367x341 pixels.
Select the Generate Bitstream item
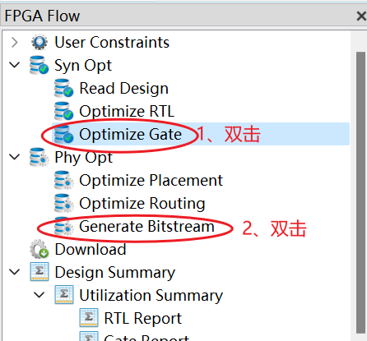[146, 227]
